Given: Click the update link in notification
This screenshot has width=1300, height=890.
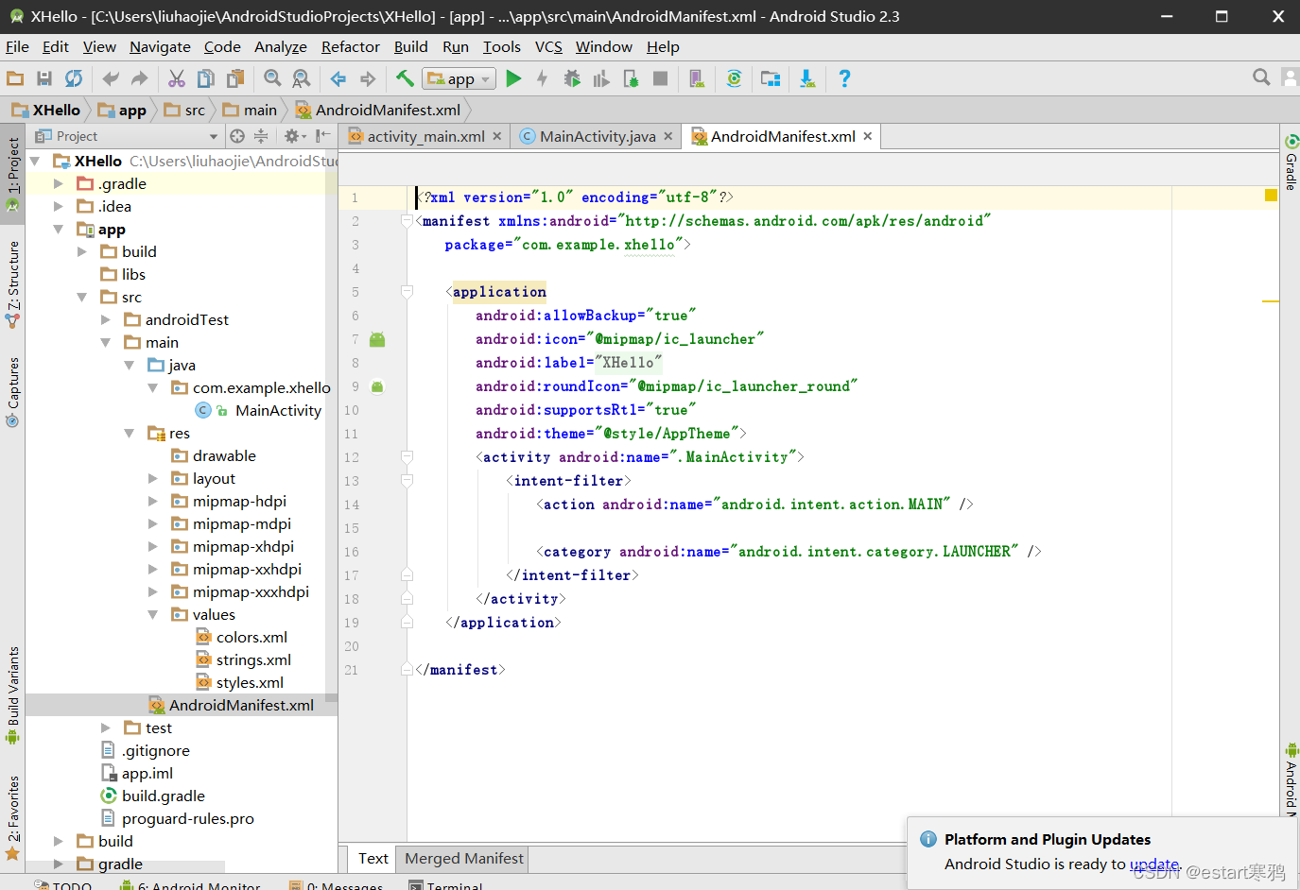Looking at the screenshot, I should tap(1153, 864).
